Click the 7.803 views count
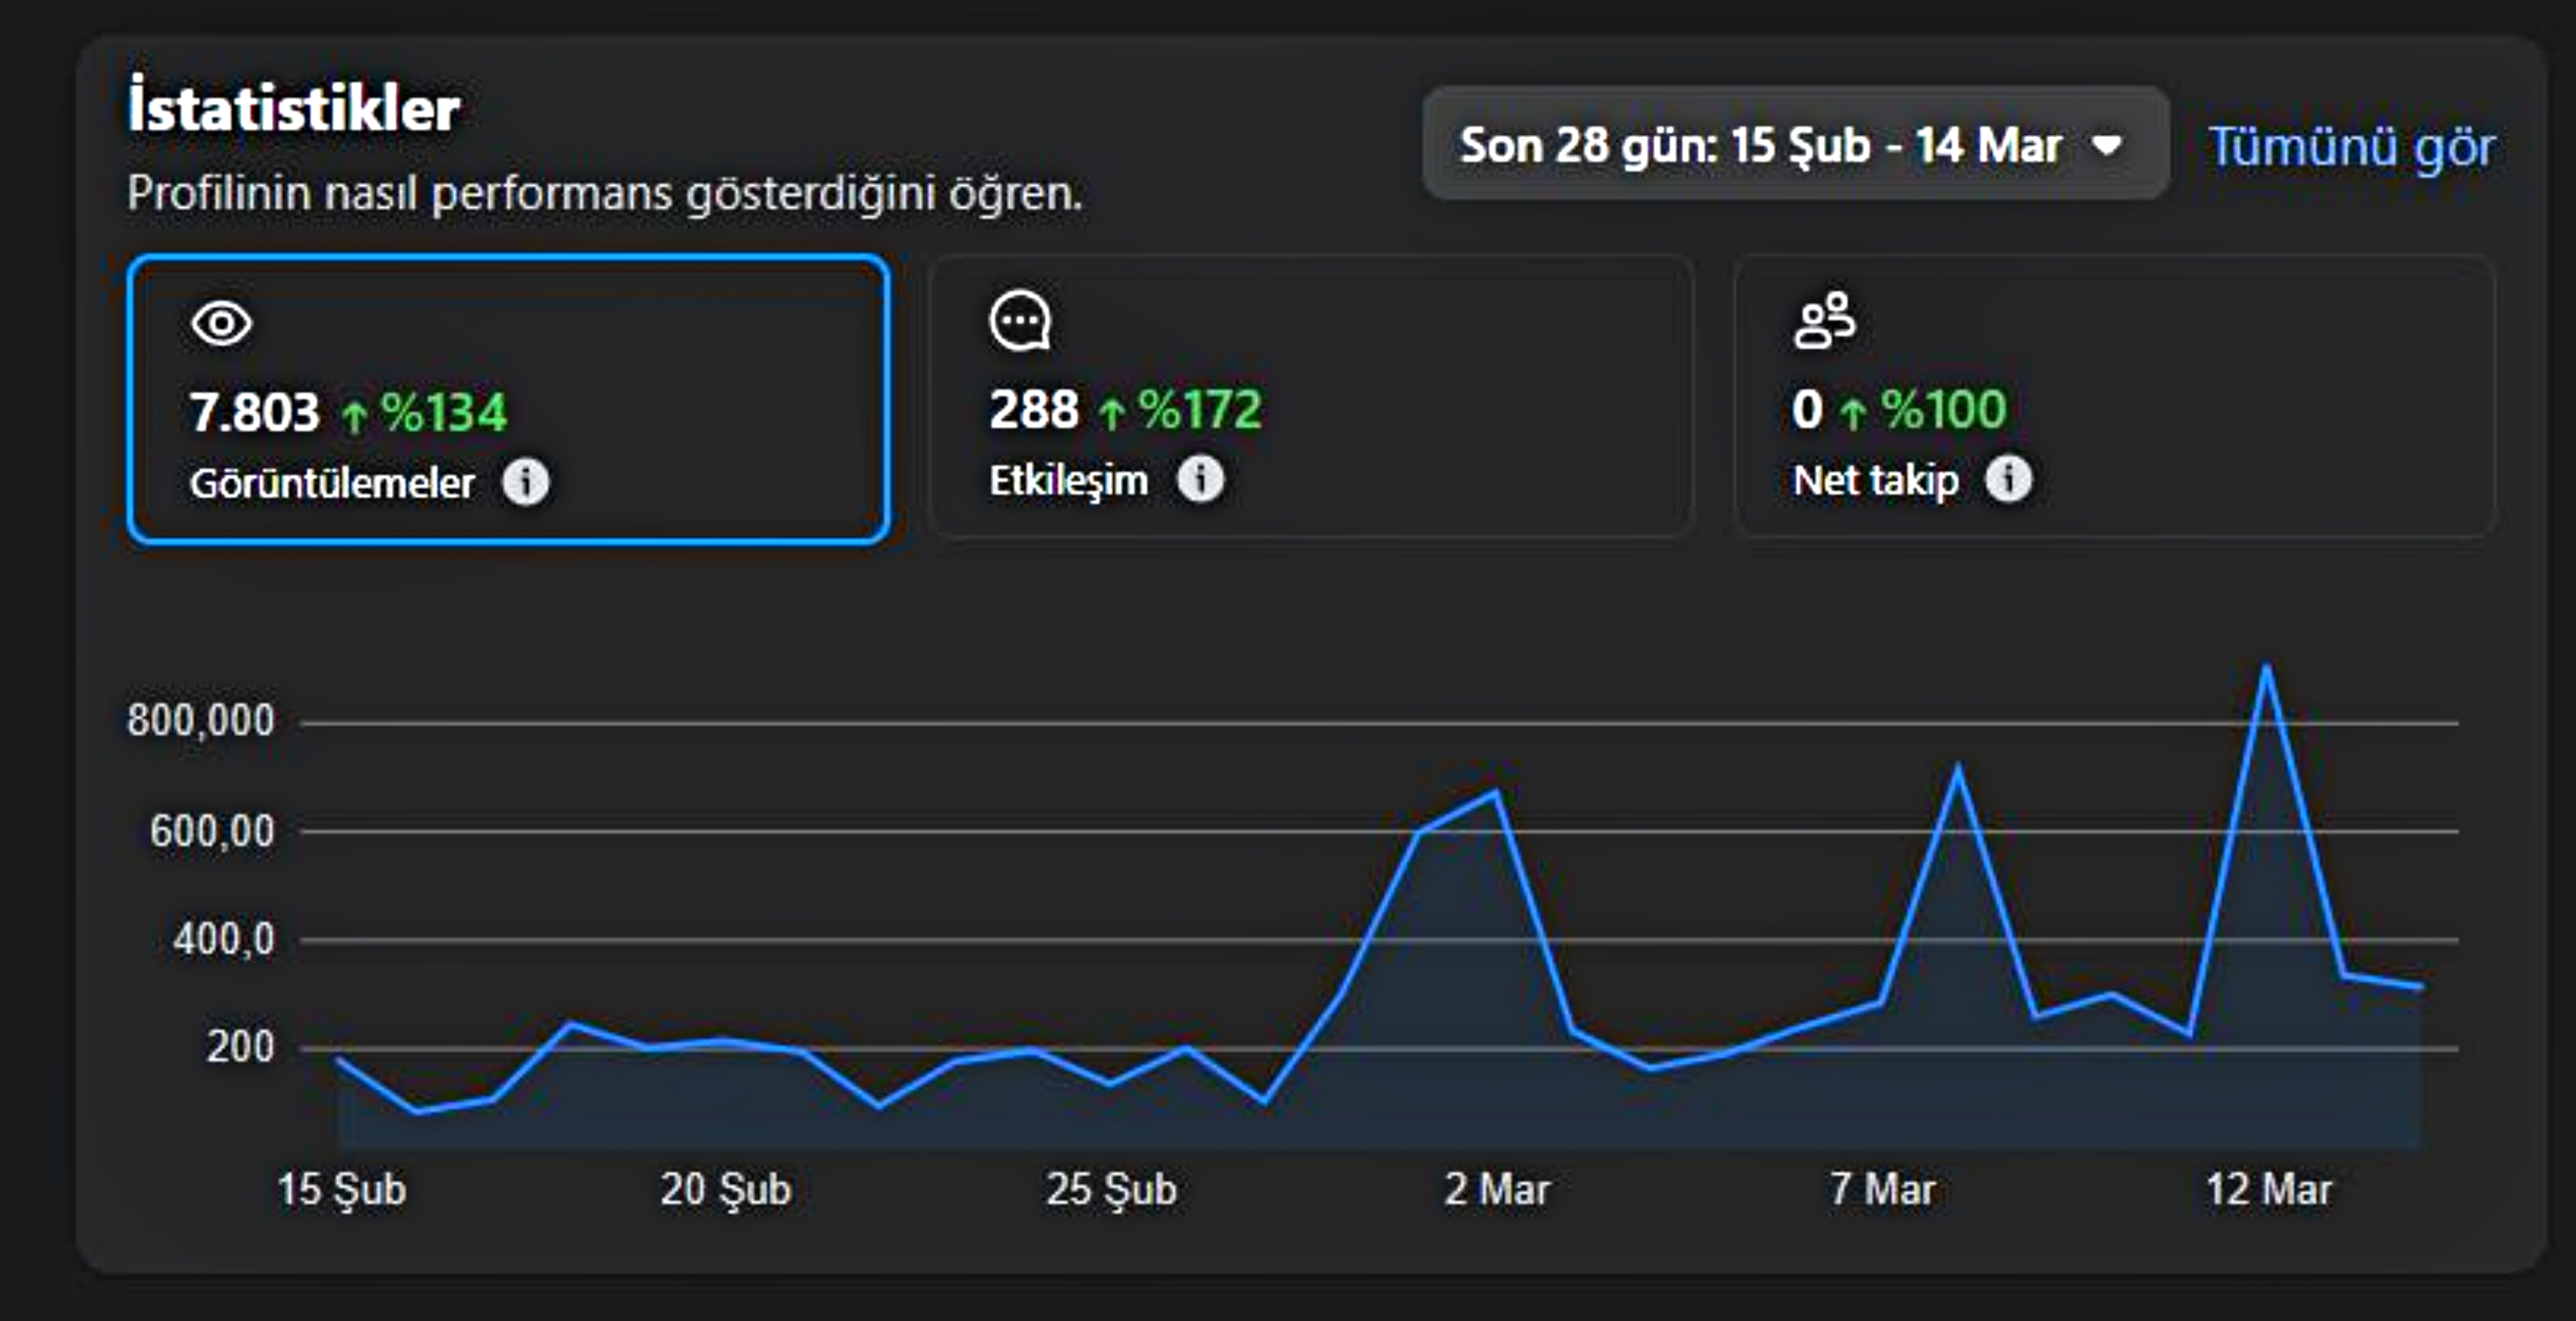Image resolution: width=2576 pixels, height=1321 pixels. click(254, 412)
